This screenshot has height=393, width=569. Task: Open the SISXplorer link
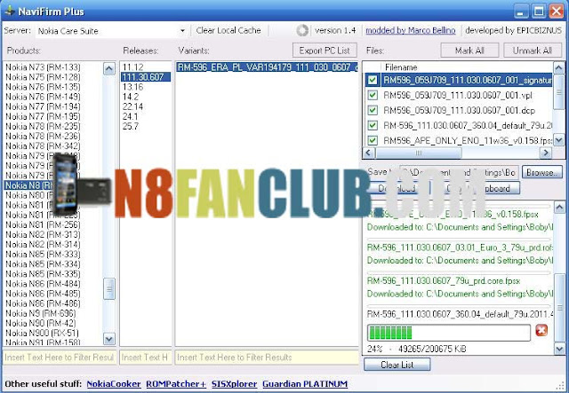[234, 384]
